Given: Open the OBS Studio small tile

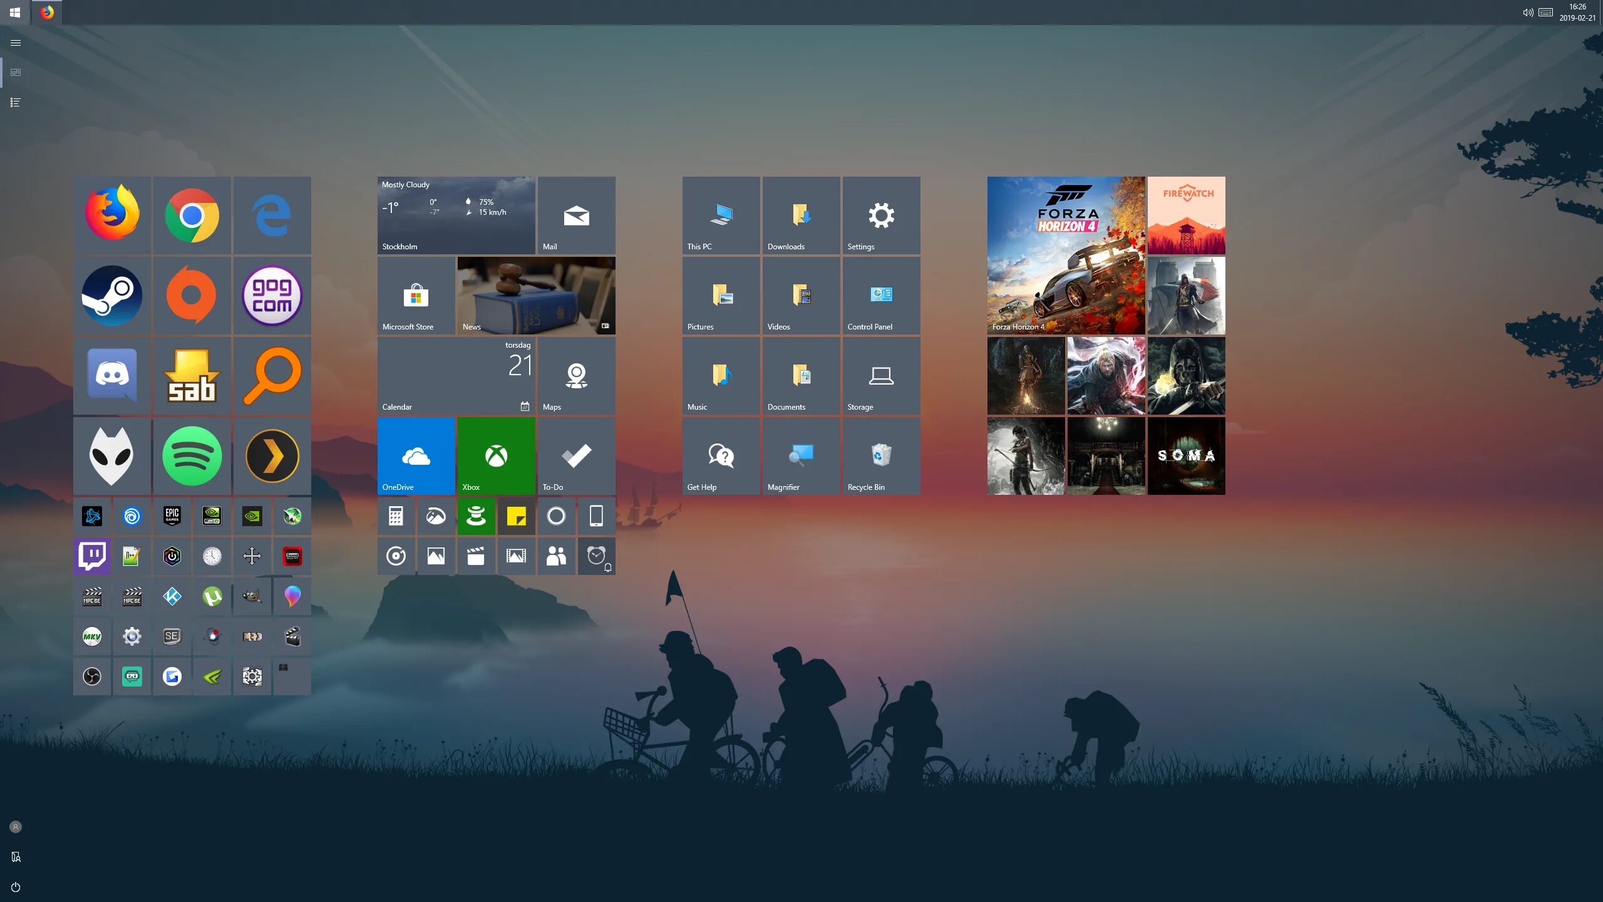Looking at the screenshot, I should pos(92,676).
